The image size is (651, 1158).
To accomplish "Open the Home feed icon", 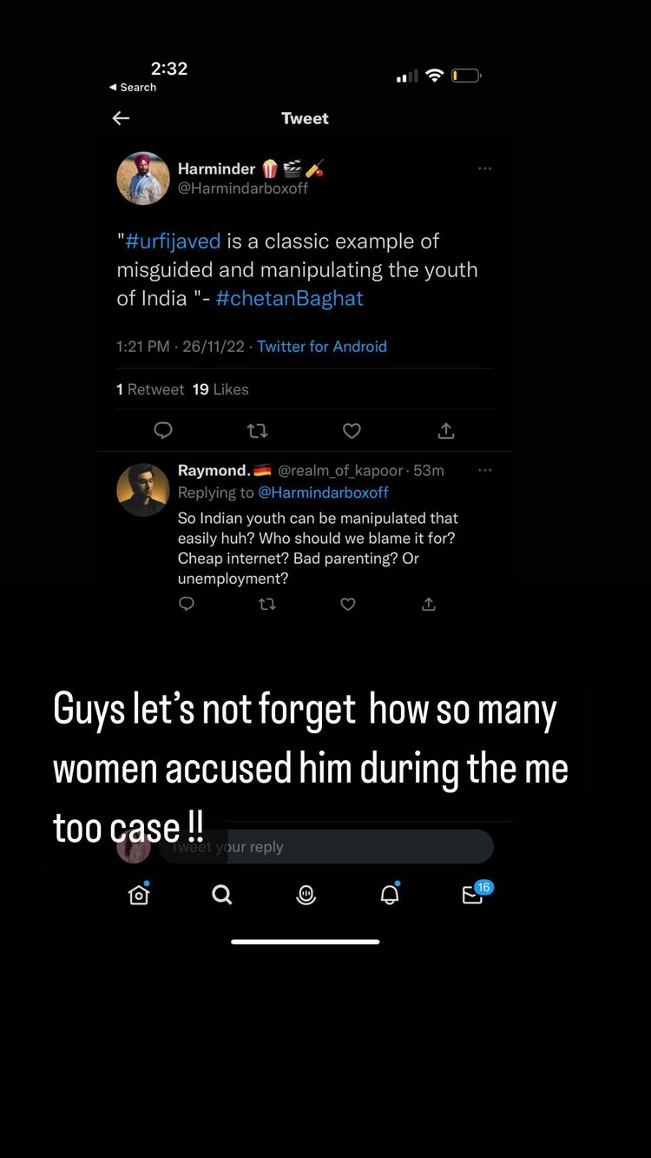I will (x=139, y=895).
